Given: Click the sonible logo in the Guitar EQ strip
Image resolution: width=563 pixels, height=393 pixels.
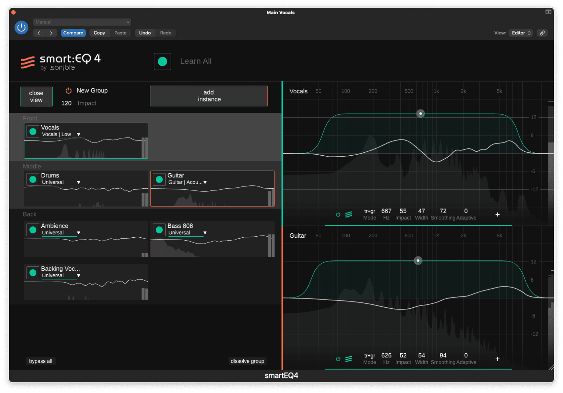Looking at the screenshot, I should (349, 359).
